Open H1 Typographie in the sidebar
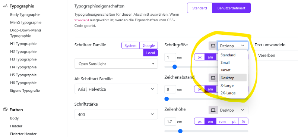298x137 pixels. coord(23,44)
